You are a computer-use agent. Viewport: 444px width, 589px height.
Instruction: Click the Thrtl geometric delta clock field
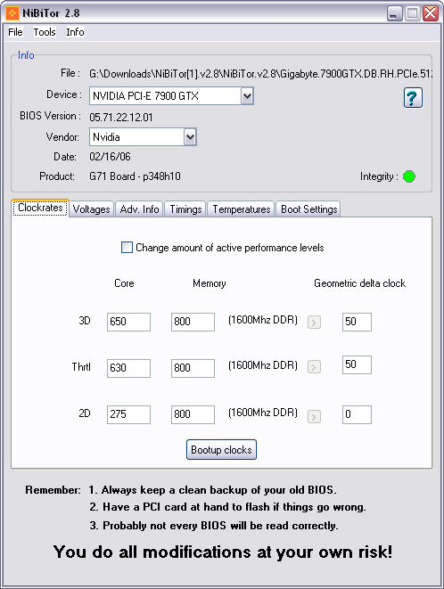coord(357,364)
